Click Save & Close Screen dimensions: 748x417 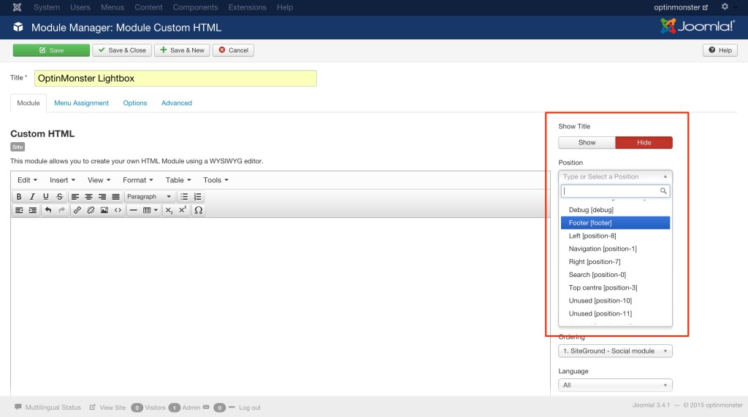click(122, 50)
